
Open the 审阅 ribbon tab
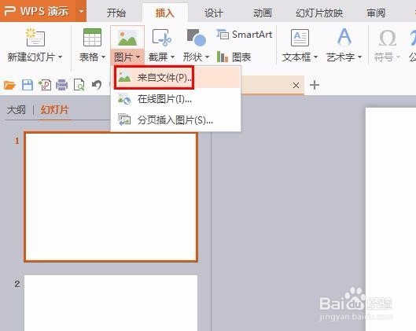pyautogui.click(x=376, y=13)
